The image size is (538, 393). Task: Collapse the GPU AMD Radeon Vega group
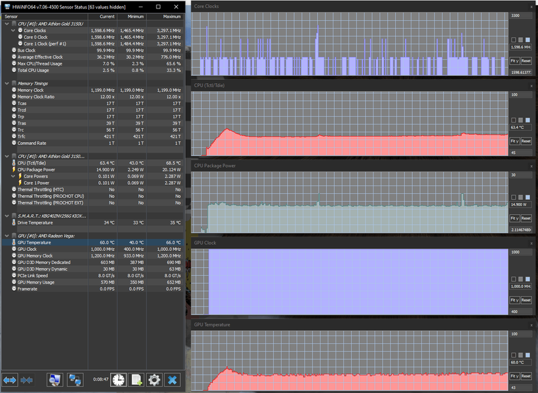[7, 236]
